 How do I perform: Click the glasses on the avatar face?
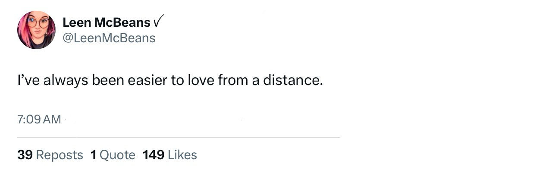coord(38,23)
